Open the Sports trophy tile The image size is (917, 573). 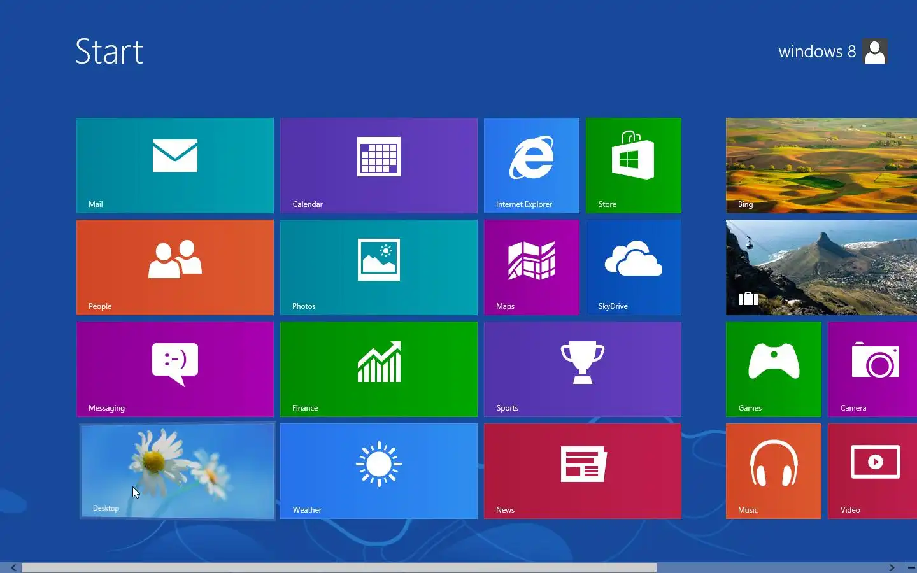583,369
